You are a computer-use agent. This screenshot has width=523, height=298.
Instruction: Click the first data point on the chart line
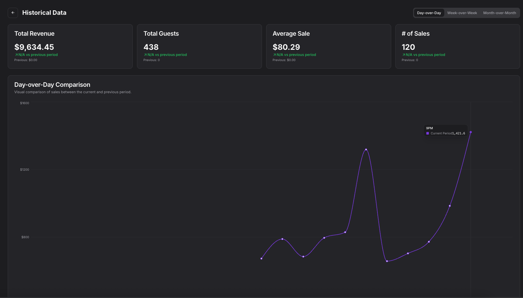click(261, 258)
